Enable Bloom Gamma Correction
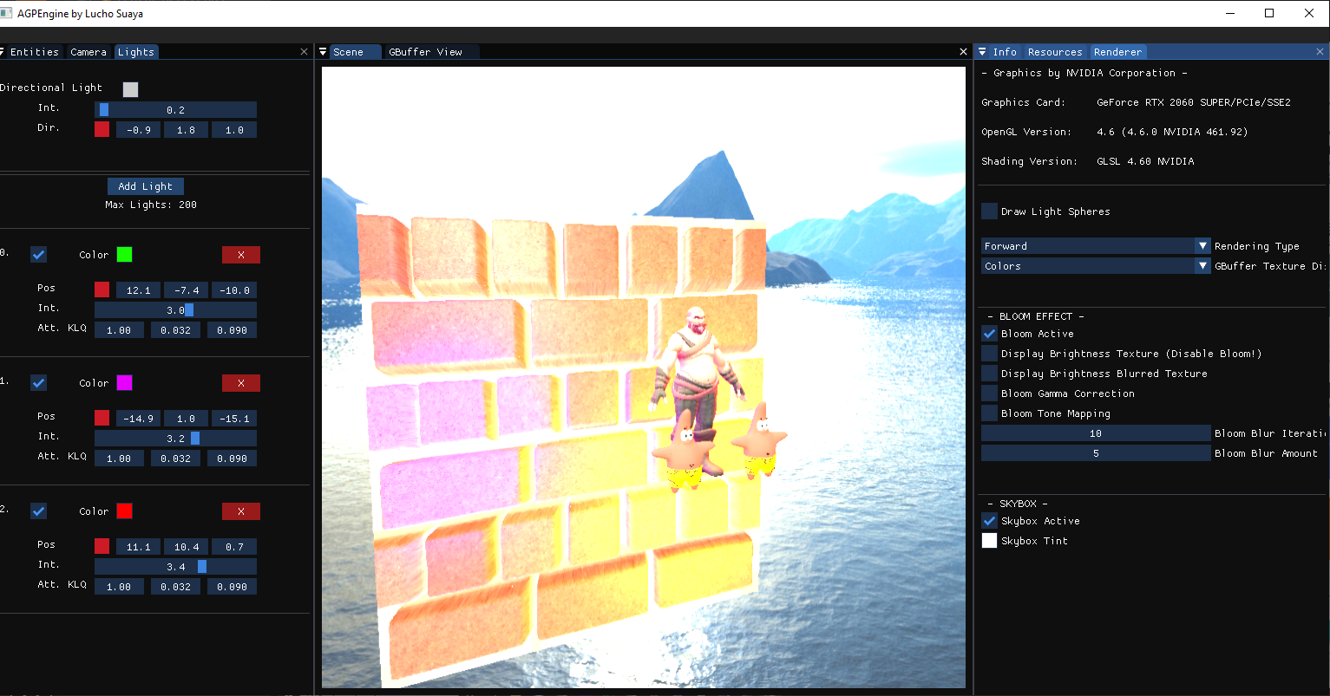 point(989,394)
